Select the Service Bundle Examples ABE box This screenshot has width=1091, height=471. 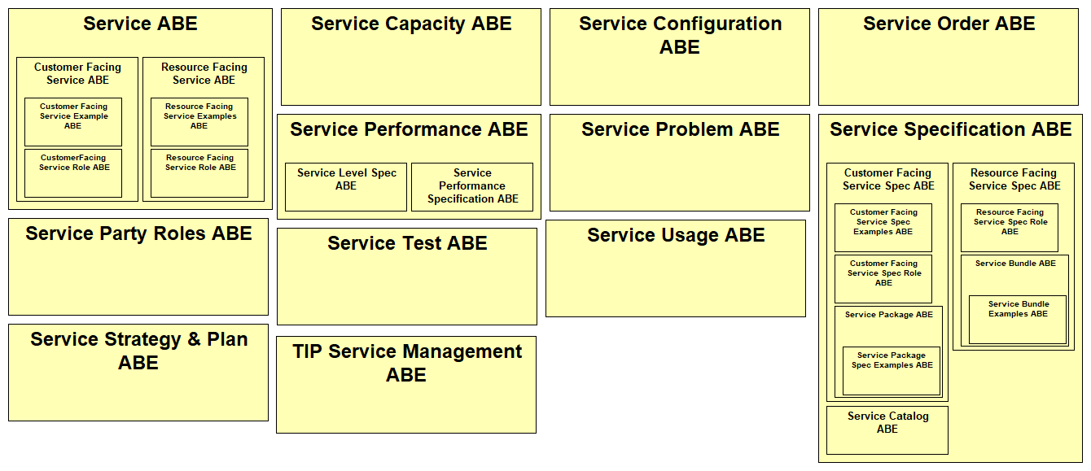(x=1018, y=320)
